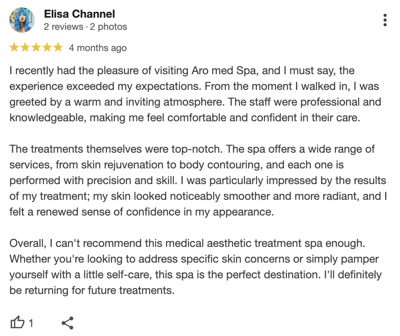Click the sentence "be returning for future treatments."
400x336 pixels.
point(92,290)
